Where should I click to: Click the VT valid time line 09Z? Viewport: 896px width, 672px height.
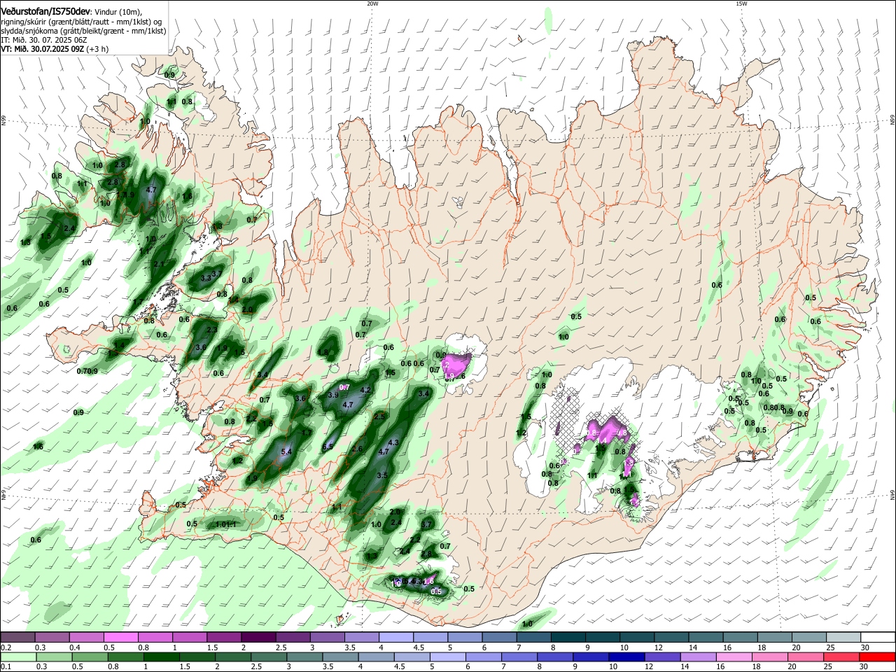pyautogui.click(x=54, y=49)
